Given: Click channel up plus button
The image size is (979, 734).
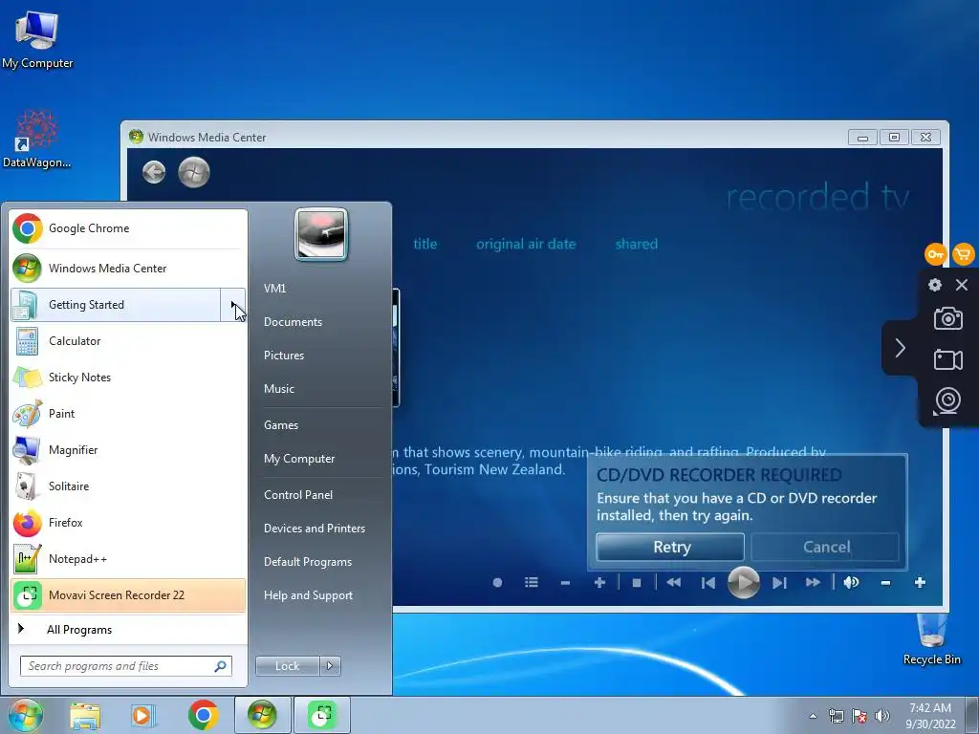Looking at the screenshot, I should coord(599,583).
